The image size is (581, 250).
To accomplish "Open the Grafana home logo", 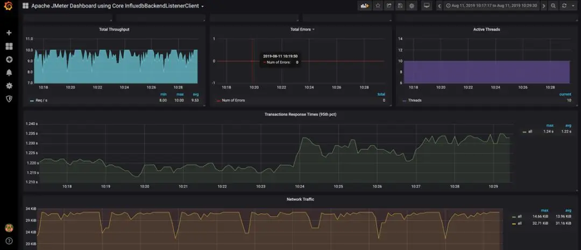I will [x=9, y=6].
